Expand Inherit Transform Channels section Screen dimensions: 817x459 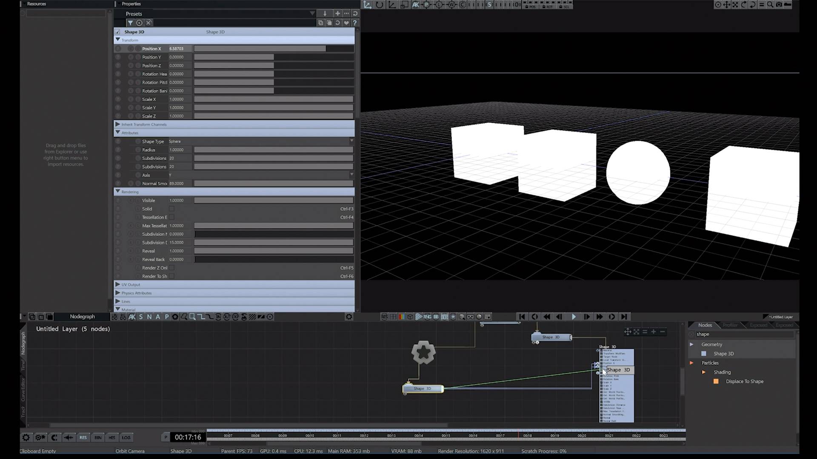pos(118,125)
